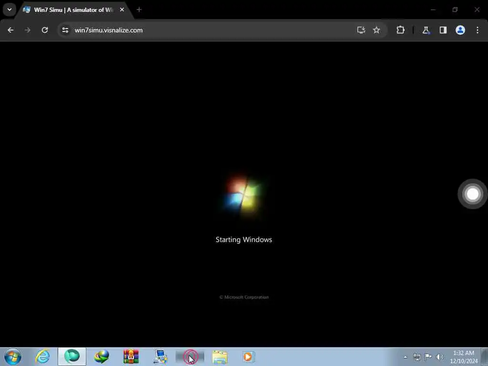The width and height of the screenshot is (488, 366).
Task: Open Action Center flag tray icon
Action: point(428,357)
